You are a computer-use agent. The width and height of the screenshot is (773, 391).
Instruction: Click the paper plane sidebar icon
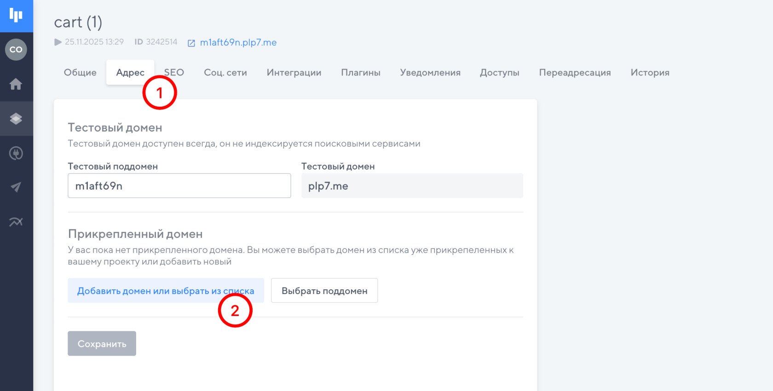click(16, 187)
